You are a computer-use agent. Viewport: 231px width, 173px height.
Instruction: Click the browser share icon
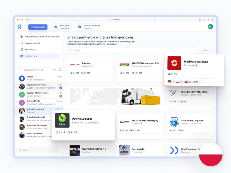[x=204, y=19]
